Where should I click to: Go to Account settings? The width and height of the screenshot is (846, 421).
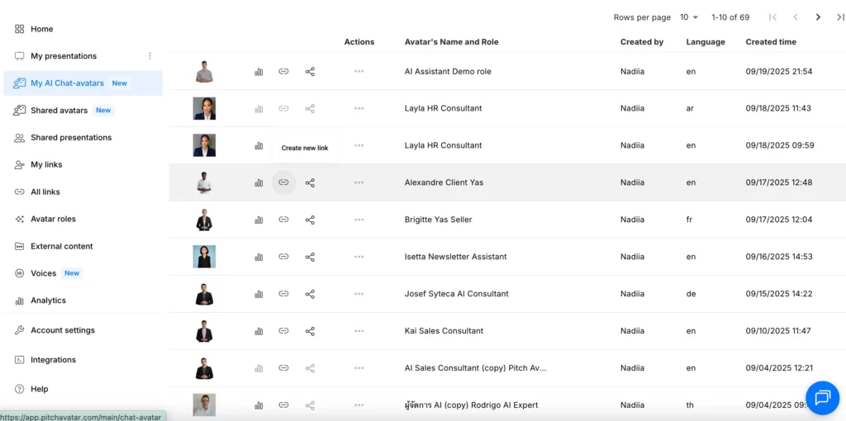[x=62, y=330]
